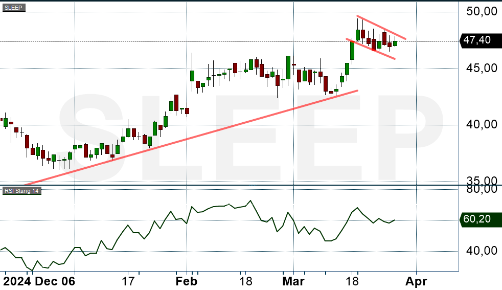Click the SLEEP chart label
Screen dimensions: 502x290
[14, 8]
